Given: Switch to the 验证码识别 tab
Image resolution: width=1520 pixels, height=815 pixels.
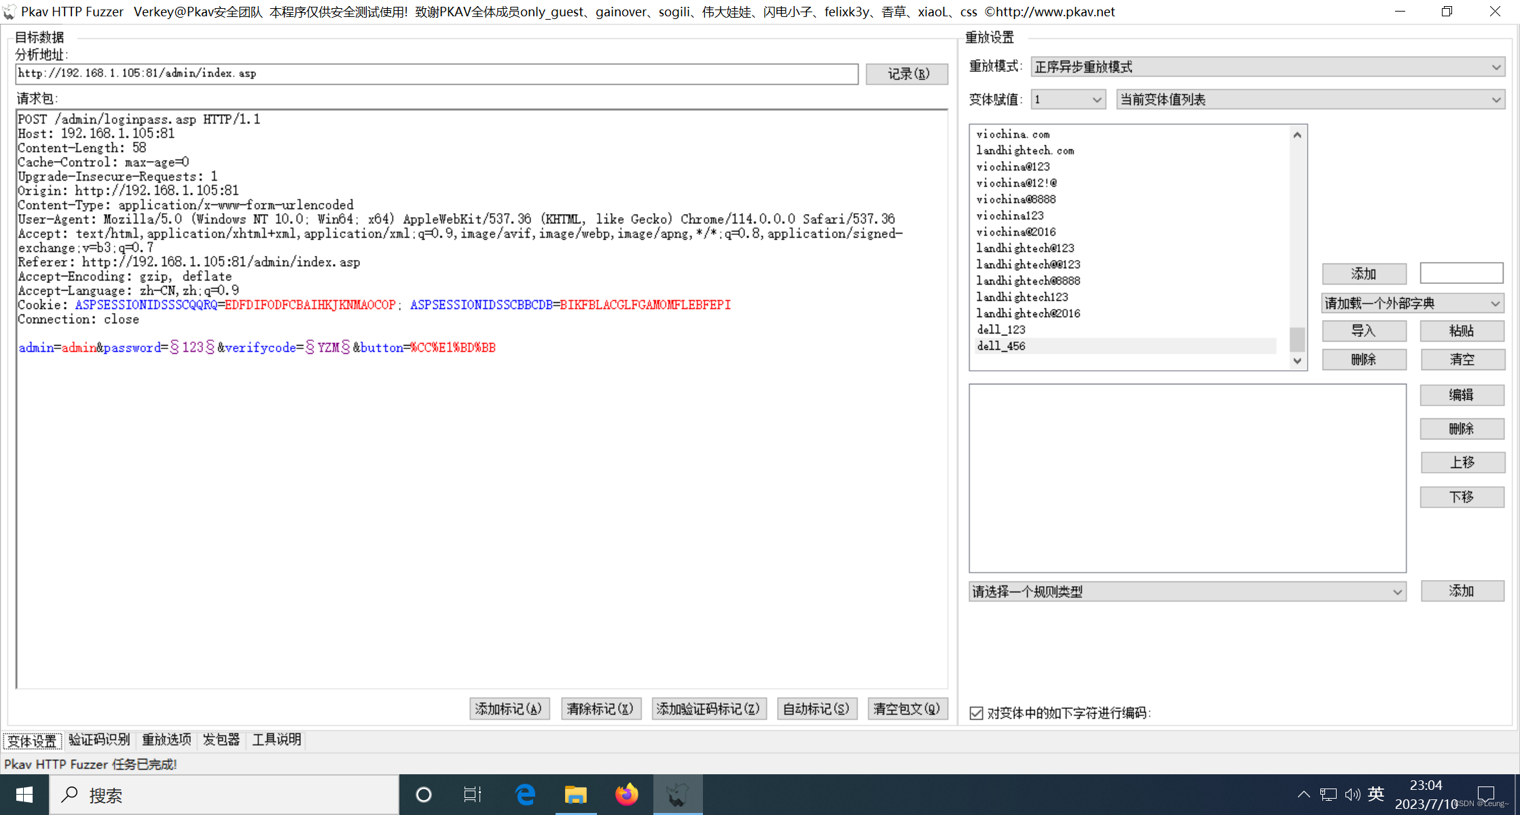Looking at the screenshot, I should 99,740.
